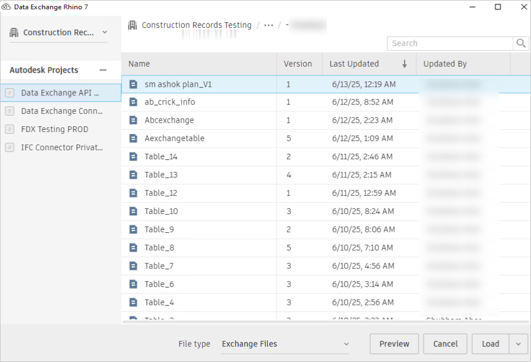Click the exchange file icon for Table_12

point(133,193)
